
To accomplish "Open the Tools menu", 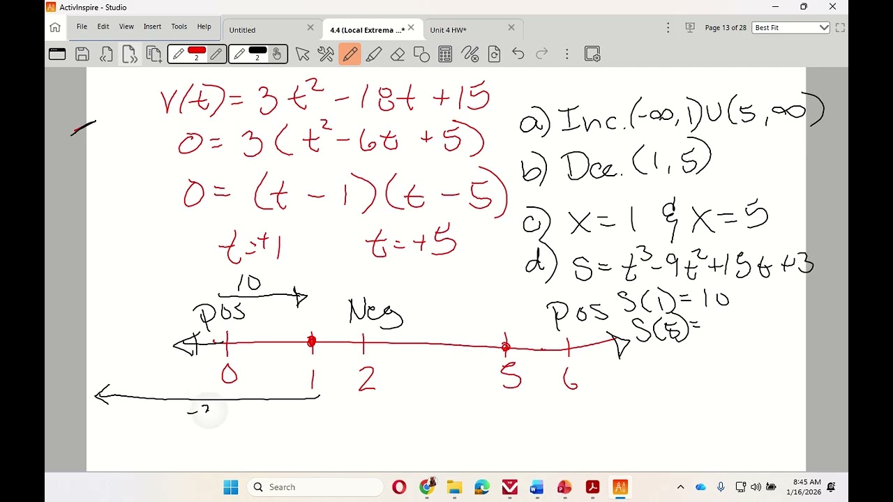I will tap(179, 26).
